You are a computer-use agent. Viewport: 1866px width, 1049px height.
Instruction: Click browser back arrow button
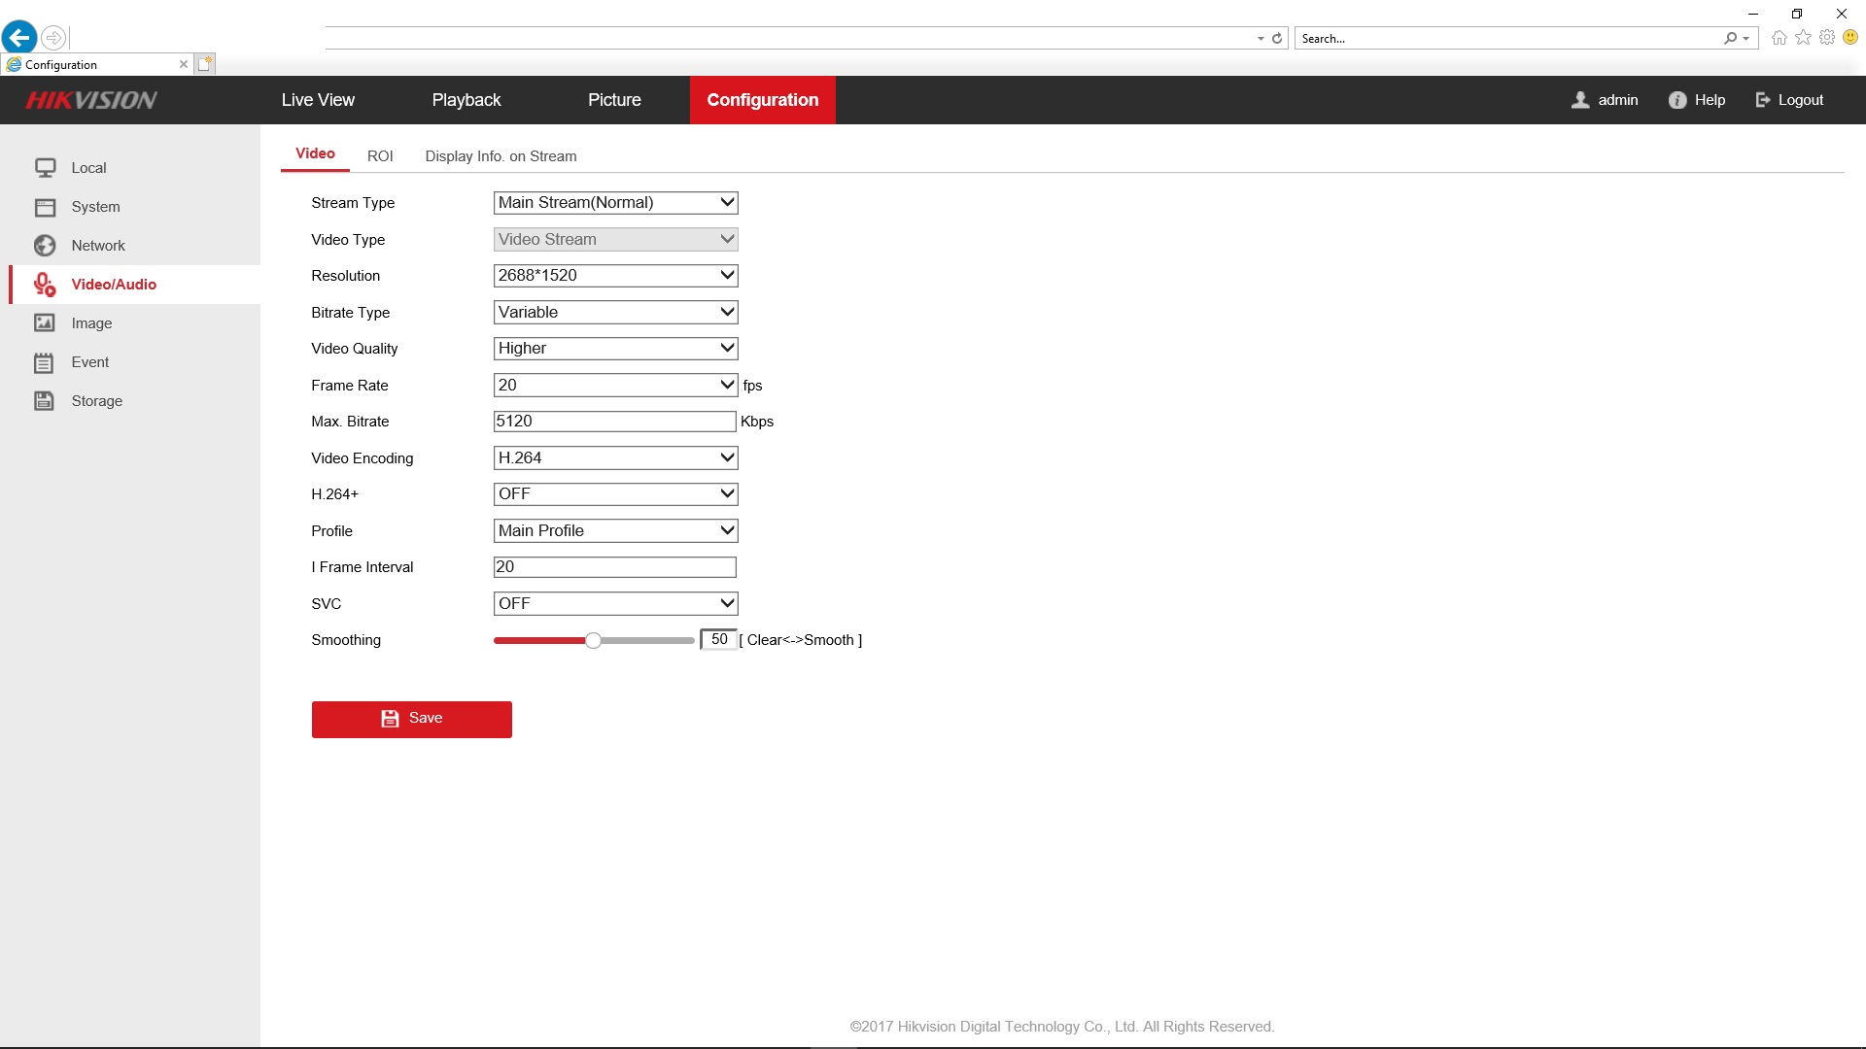(19, 38)
